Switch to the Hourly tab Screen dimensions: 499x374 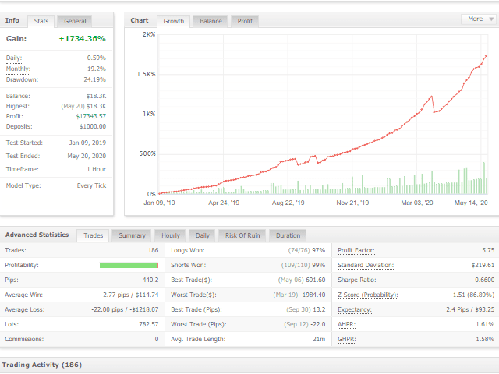click(170, 235)
